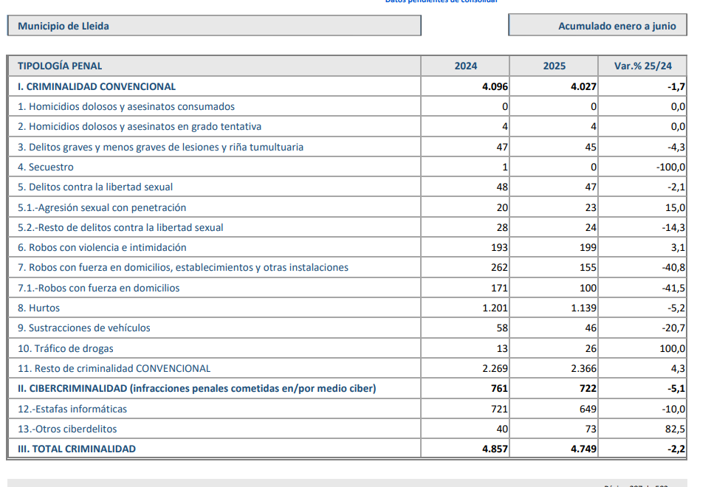Select the 'II. CIBERCRIMINALIDAD' row label
The image size is (728, 487).
197,388
